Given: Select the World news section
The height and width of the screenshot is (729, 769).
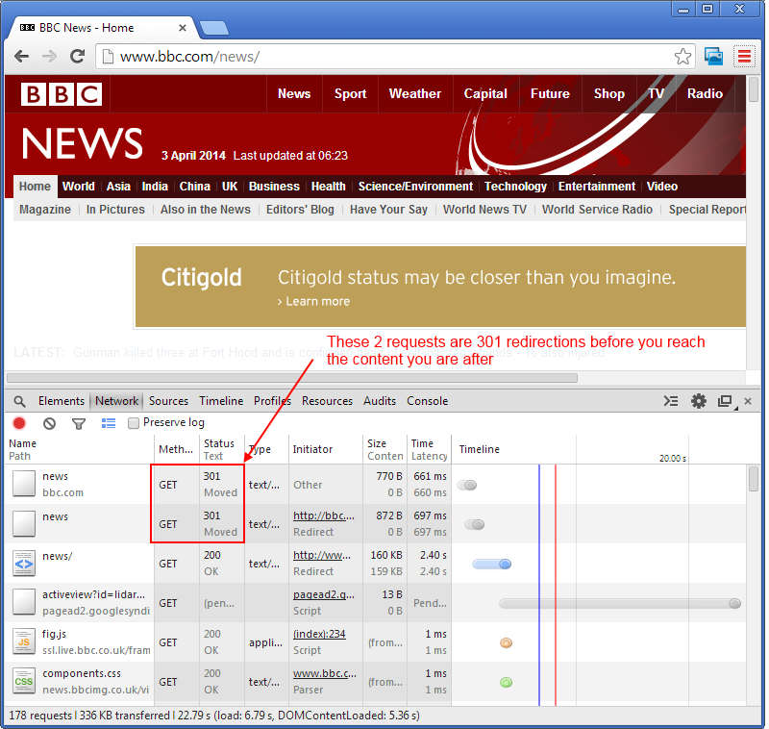Looking at the screenshot, I should click(x=79, y=187).
